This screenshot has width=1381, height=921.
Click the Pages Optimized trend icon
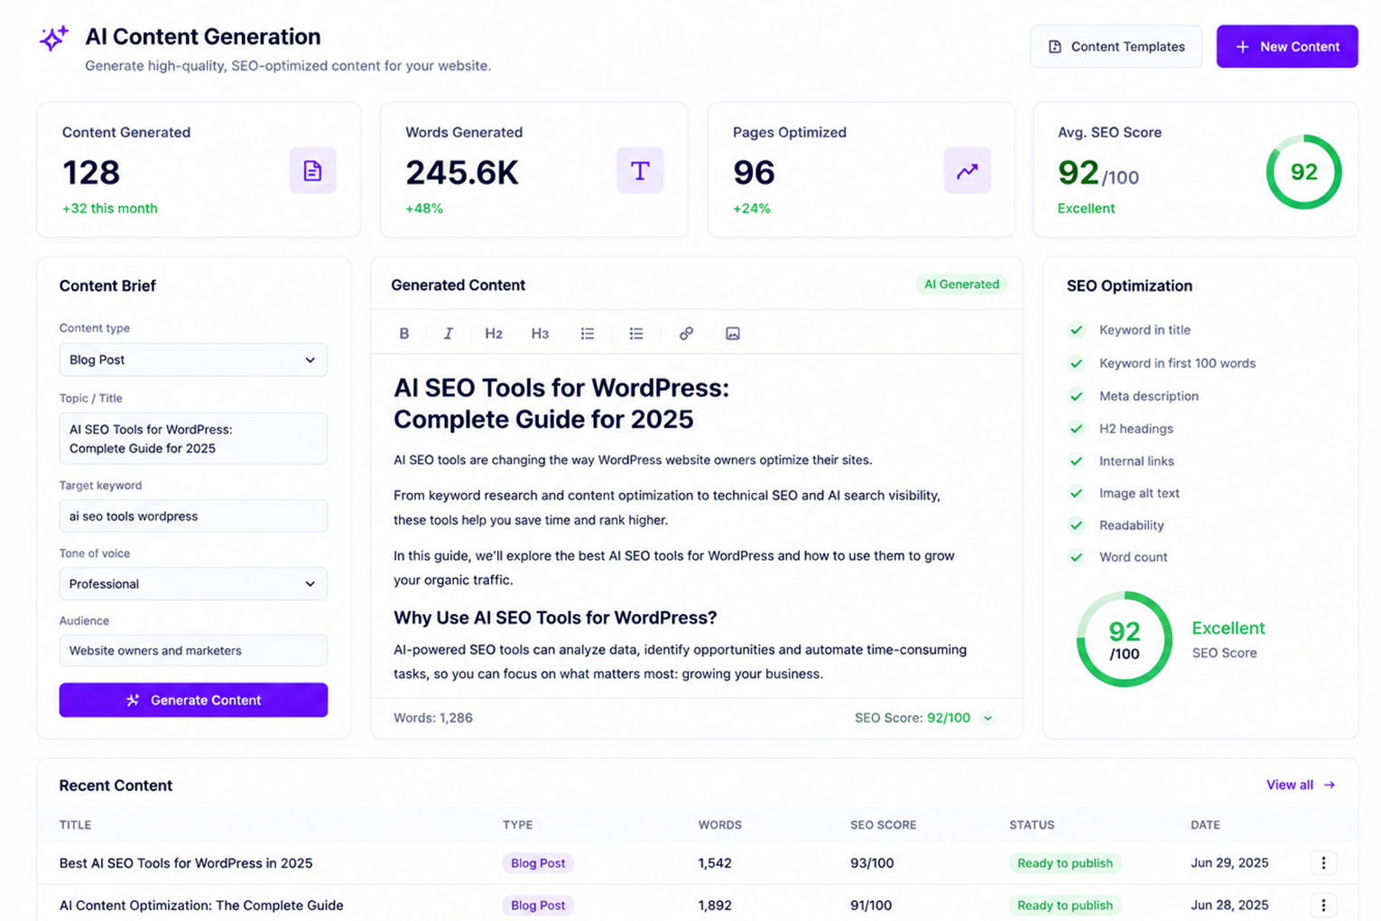tap(967, 170)
